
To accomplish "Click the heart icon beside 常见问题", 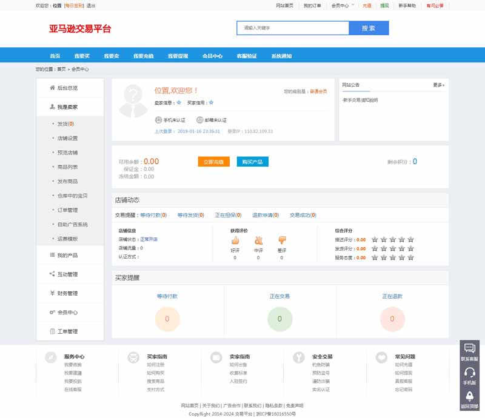I will coord(381,357).
